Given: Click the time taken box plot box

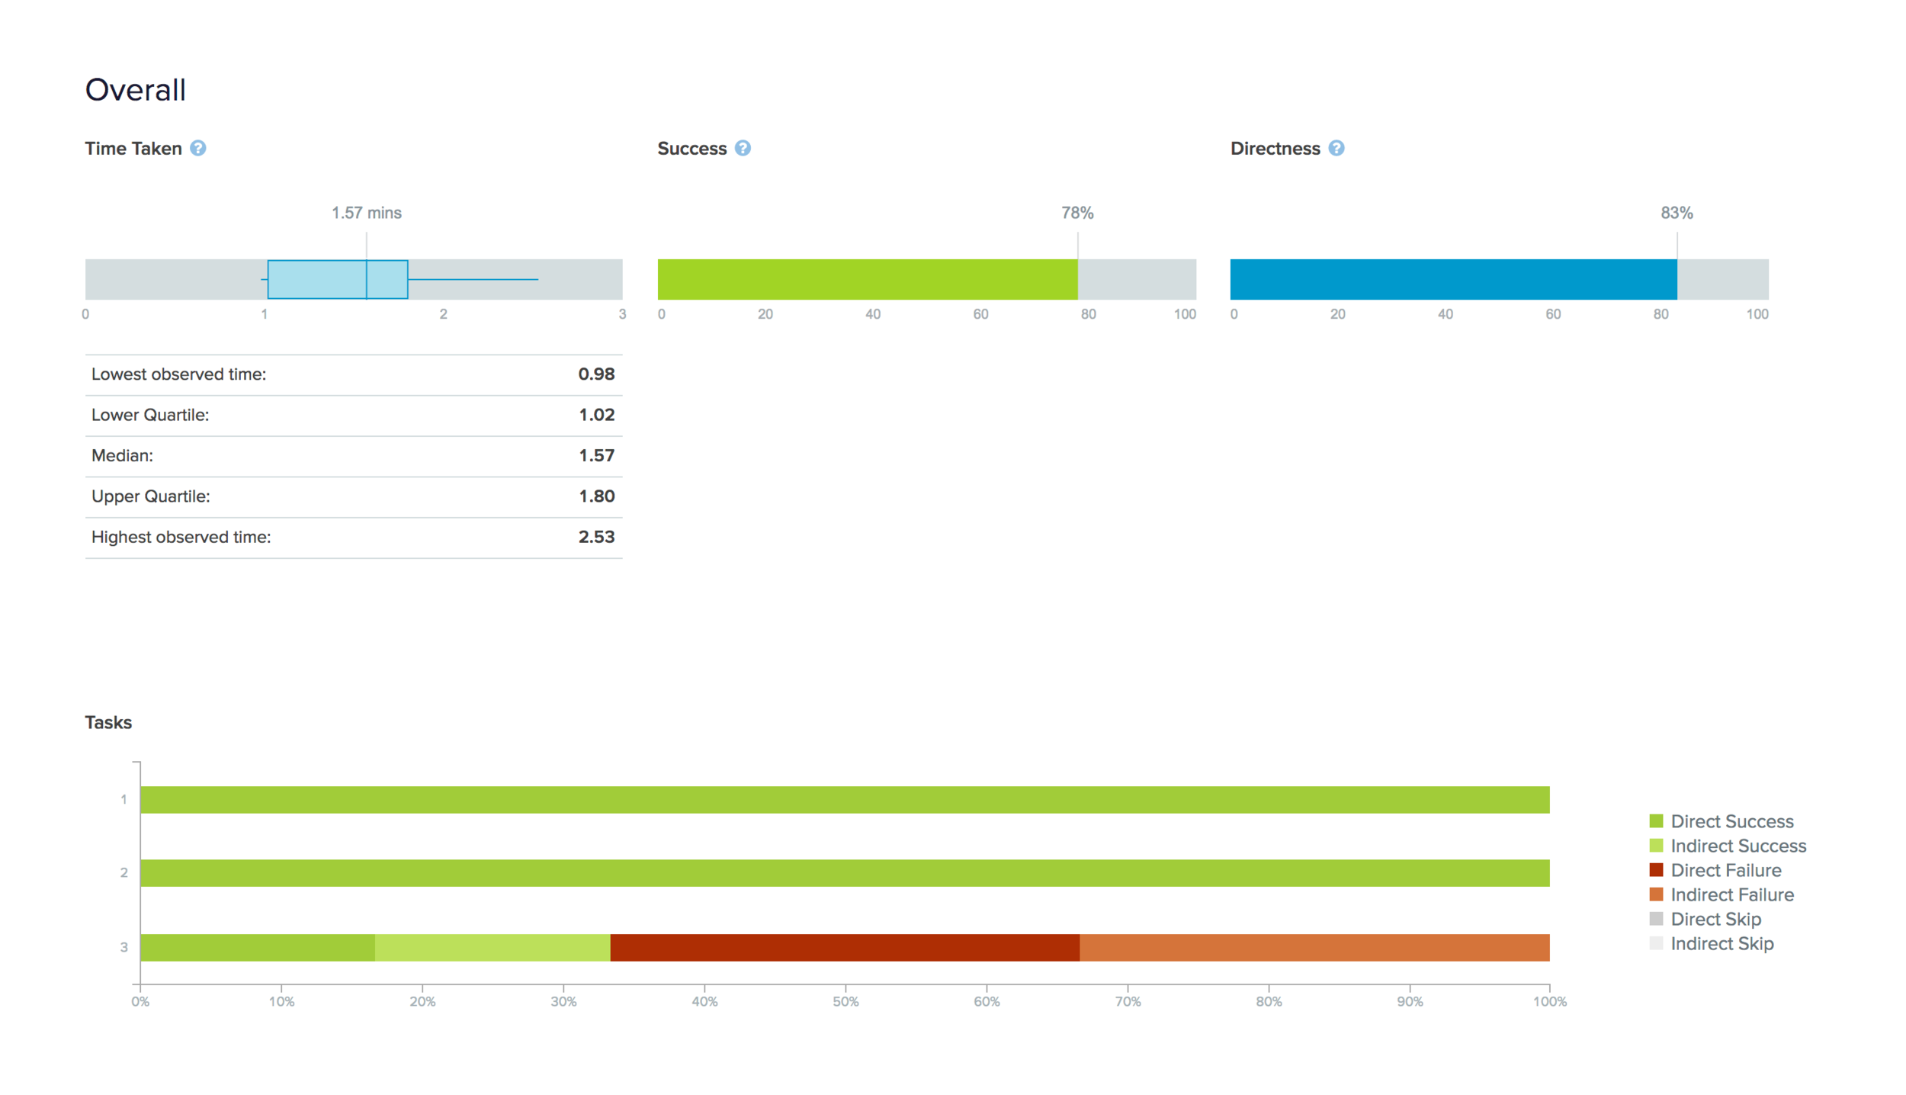Looking at the screenshot, I should coord(338,279).
